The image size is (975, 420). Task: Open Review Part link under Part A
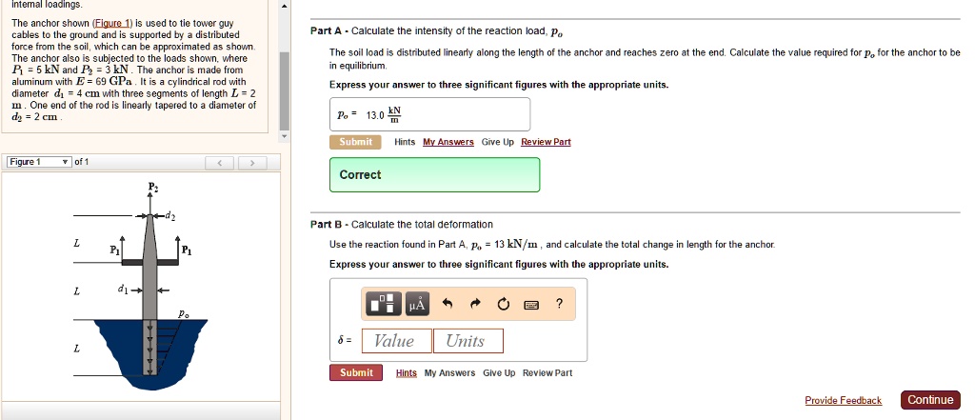[546, 142]
